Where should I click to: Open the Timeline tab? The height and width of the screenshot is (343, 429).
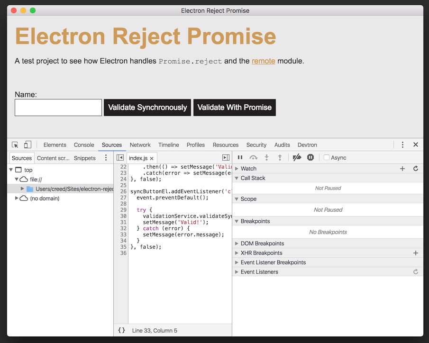coord(169,145)
